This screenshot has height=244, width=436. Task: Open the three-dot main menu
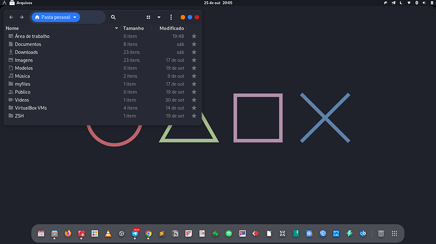pyautogui.click(x=171, y=17)
